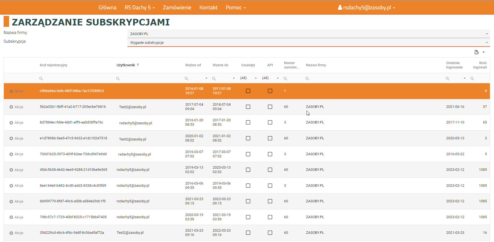Go to the Główna page link

(x=107, y=7)
